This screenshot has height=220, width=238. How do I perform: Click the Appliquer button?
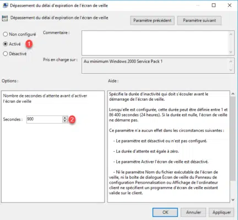coord(221,212)
